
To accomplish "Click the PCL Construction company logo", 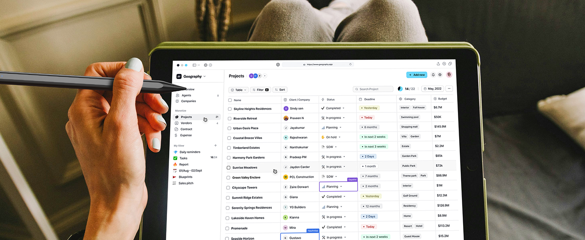I will tap(286, 177).
